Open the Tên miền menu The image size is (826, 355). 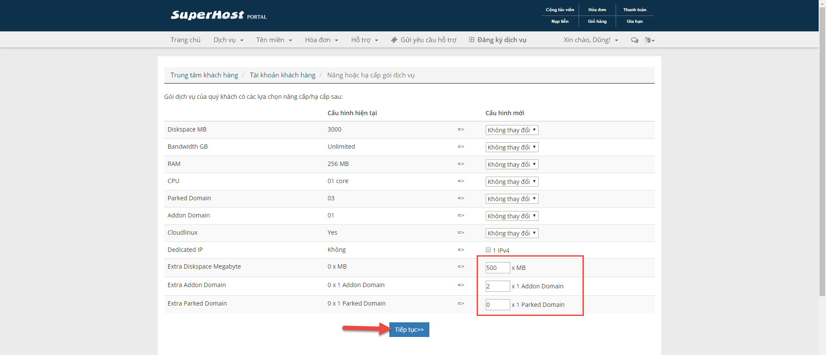click(274, 40)
